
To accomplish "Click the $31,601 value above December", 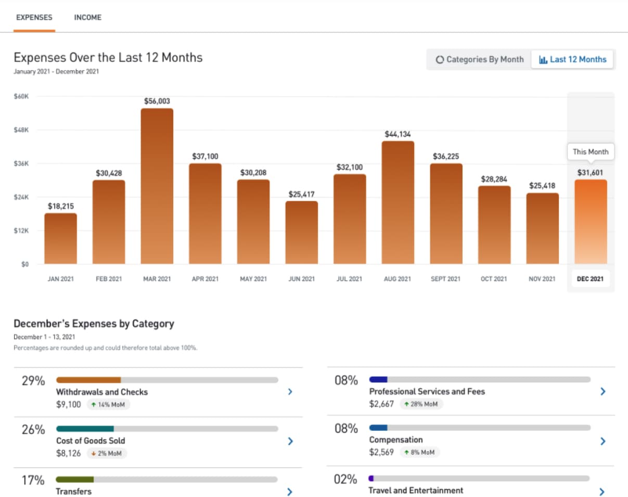I will tap(591, 172).
